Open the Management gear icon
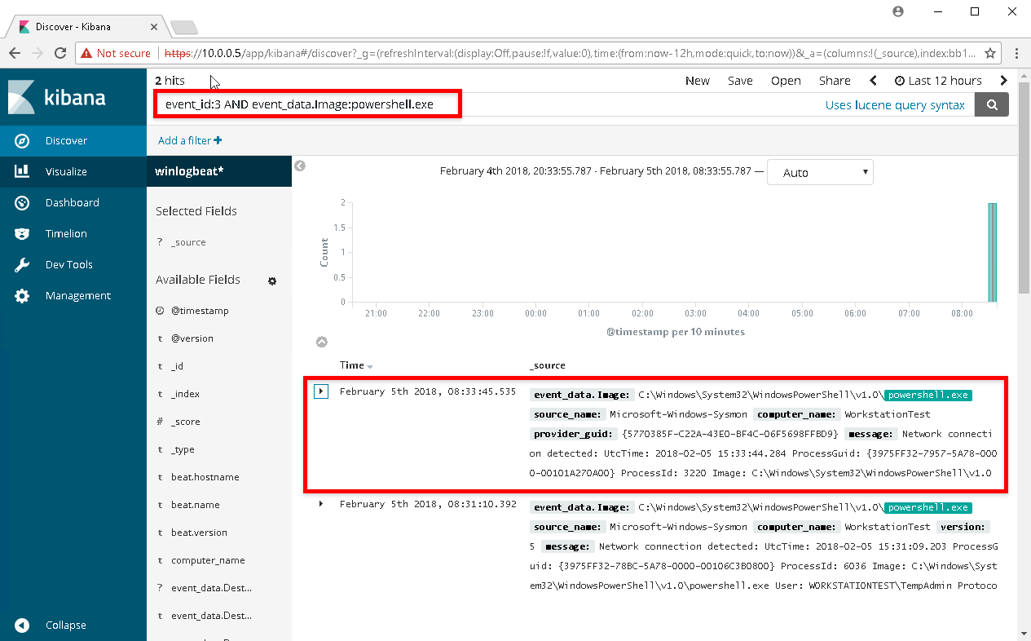Screen dimensions: 1031x641 [23, 296]
